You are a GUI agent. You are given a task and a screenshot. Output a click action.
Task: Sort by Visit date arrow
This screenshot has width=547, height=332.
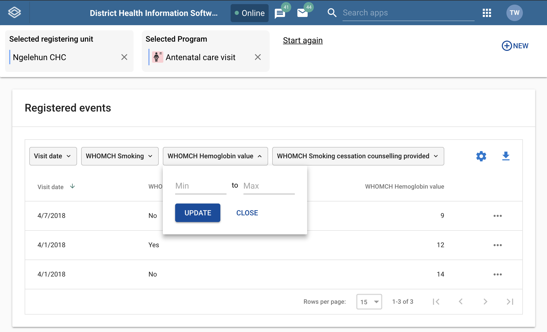click(72, 186)
